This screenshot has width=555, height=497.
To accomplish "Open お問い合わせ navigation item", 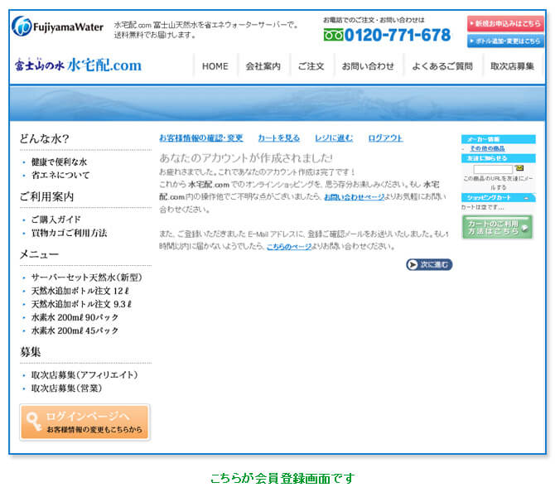I will point(368,66).
